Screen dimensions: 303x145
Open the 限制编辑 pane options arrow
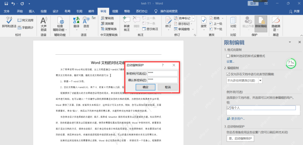coord(290,42)
